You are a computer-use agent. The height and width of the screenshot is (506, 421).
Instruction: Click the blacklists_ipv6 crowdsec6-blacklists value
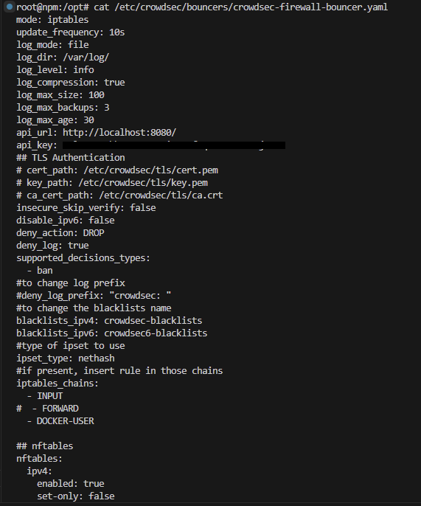[156, 333]
